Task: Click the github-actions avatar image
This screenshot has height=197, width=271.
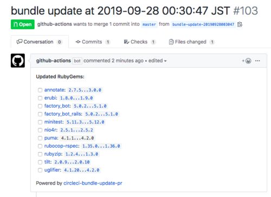Action: pyautogui.click(x=18, y=61)
